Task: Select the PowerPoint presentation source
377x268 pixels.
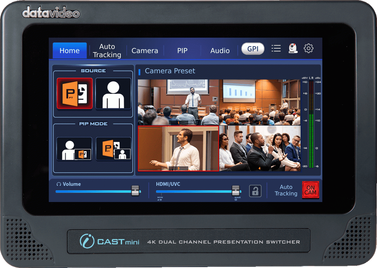Action: tap(75, 93)
